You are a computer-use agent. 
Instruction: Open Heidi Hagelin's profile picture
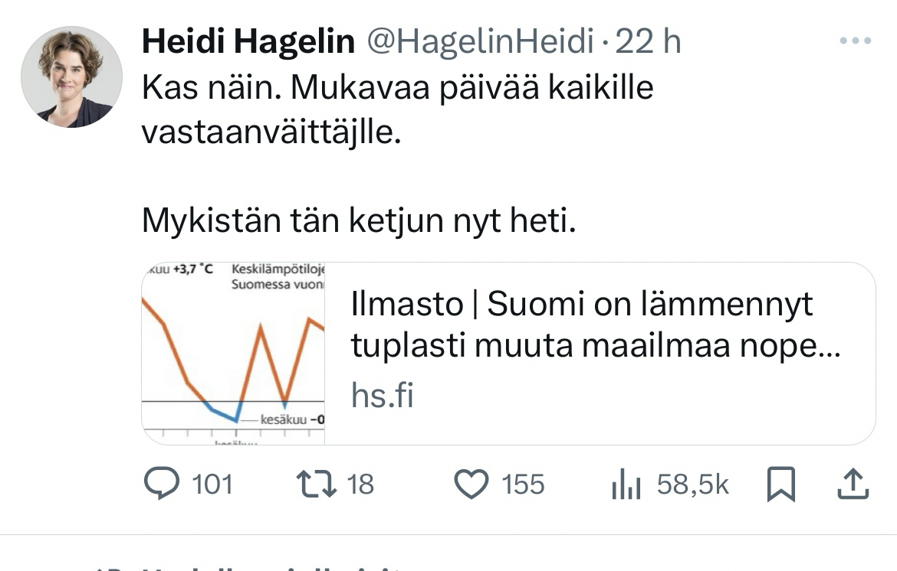[x=71, y=77]
